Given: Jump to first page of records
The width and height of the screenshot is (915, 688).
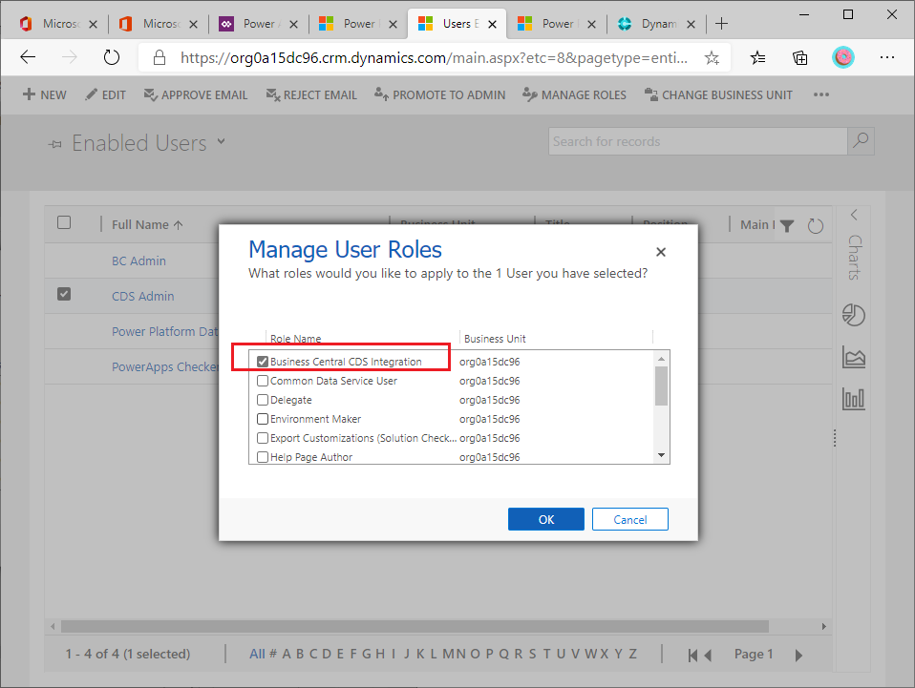Looking at the screenshot, I should click(x=692, y=655).
